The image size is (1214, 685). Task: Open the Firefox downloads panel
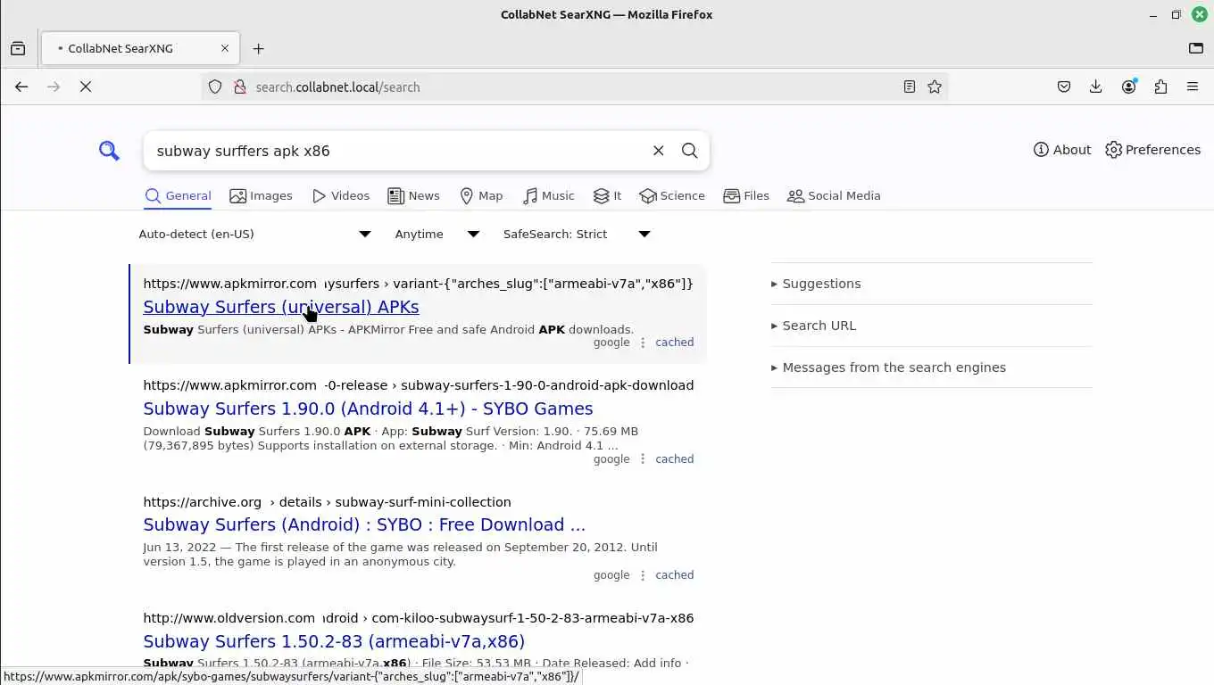1096,87
